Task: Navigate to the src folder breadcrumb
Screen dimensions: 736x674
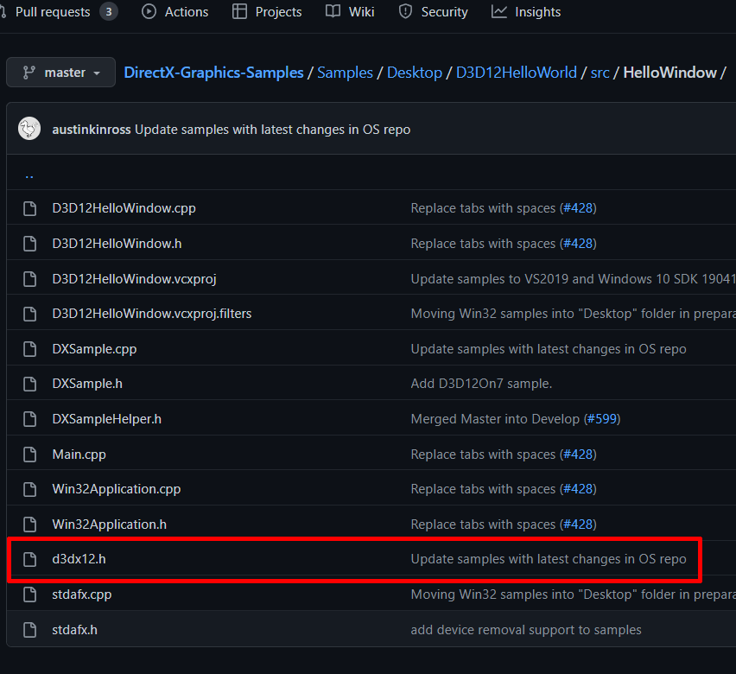Action: 600,73
